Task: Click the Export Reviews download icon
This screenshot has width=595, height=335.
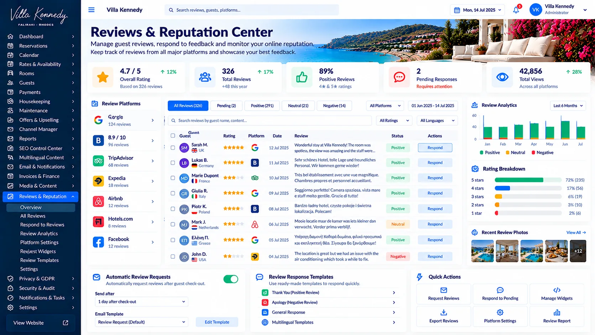Action: pyautogui.click(x=444, y=313)
